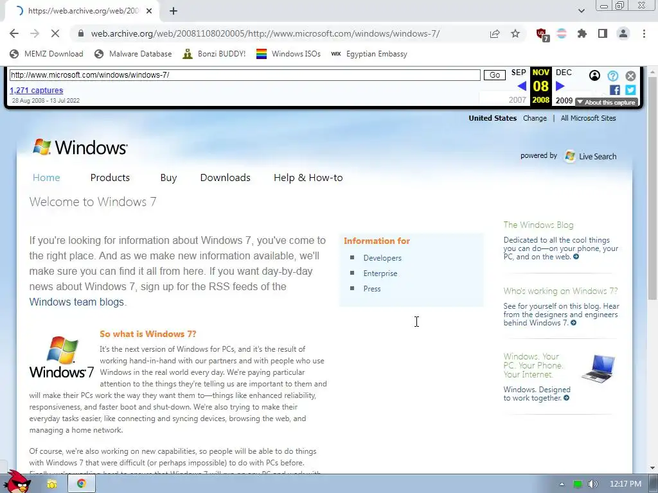The height and width of the screenshot is (493, 658).
Task: Select year 2007 in Wayback toolbar
Action: [517, 100]
